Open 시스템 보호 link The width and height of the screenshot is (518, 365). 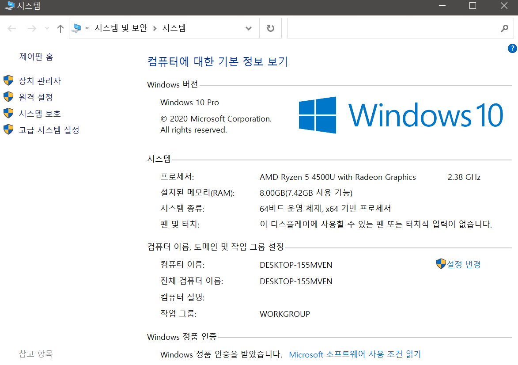(x=40, y=114)
